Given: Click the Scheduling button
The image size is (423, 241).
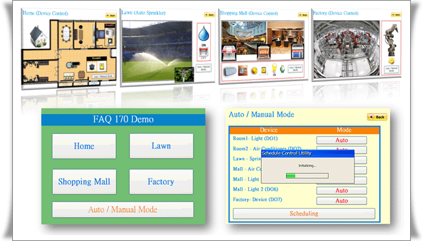Looking at the screenshot, I should (304, 213).
